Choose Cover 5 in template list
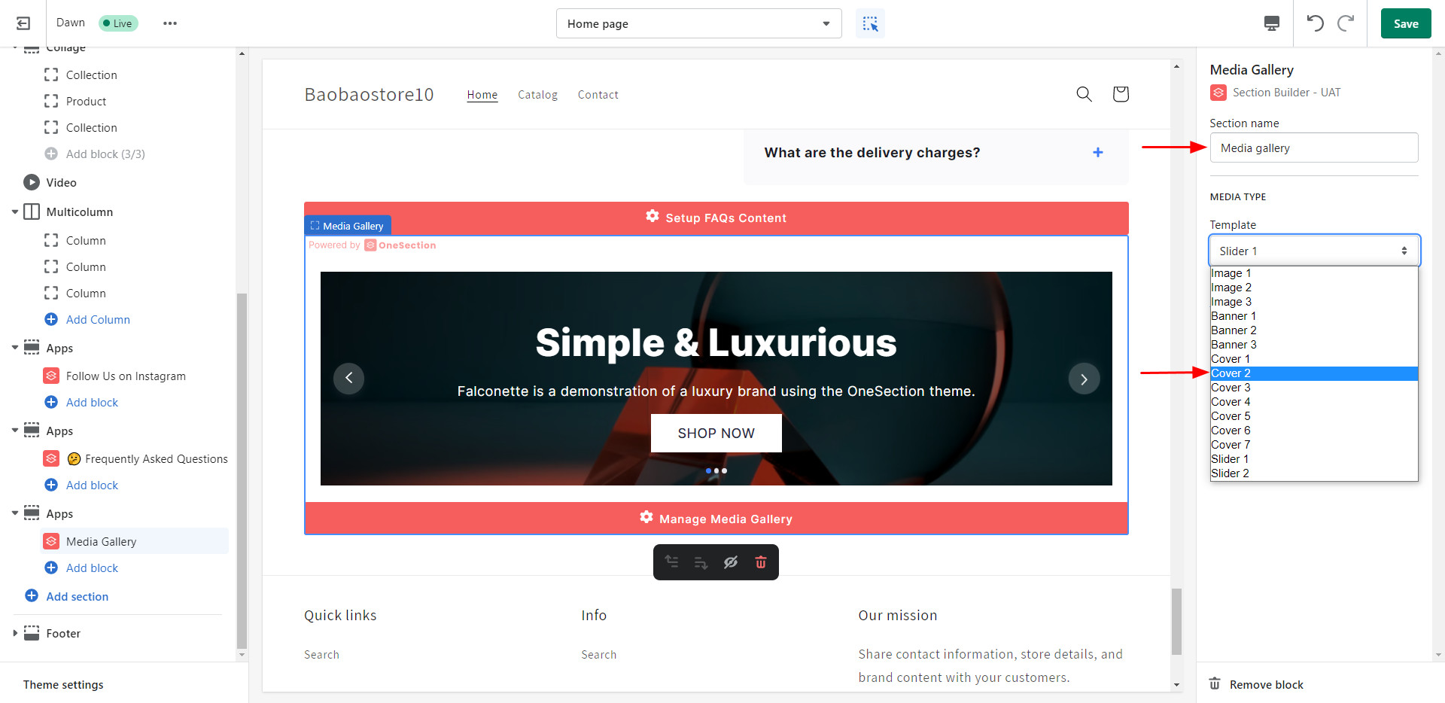The width and height of the screenshot is (1445, 703). tap(1314, 416)
